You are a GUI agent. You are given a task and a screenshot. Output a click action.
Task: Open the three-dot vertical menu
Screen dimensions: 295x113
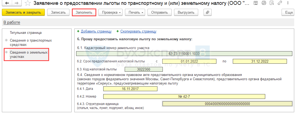(x=286, y=3)
